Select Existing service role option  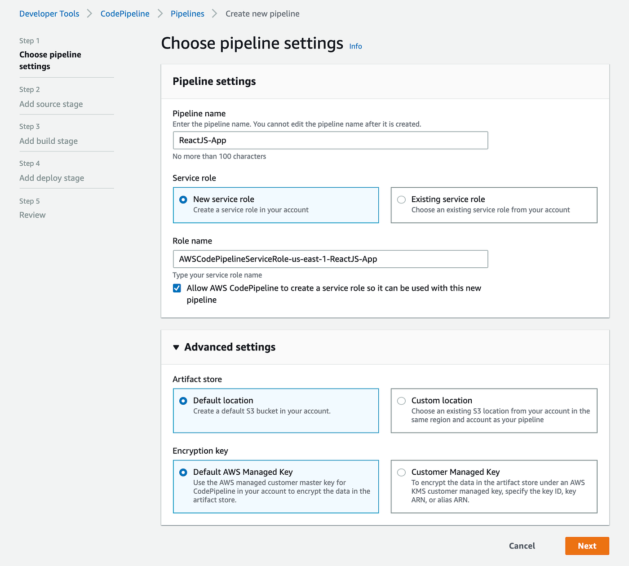click(x=402, y=199)
